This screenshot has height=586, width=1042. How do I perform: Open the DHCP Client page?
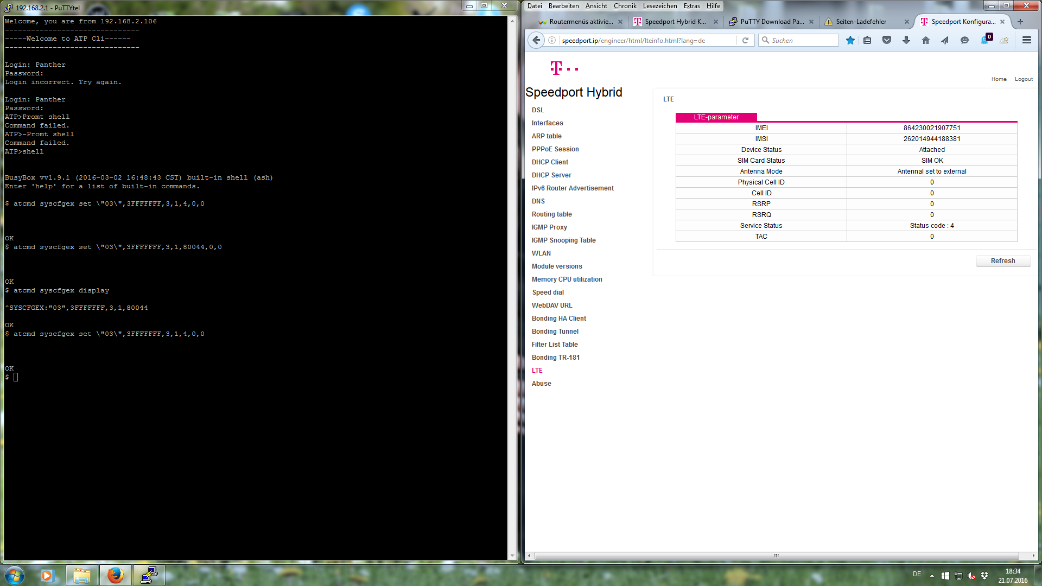550,162
